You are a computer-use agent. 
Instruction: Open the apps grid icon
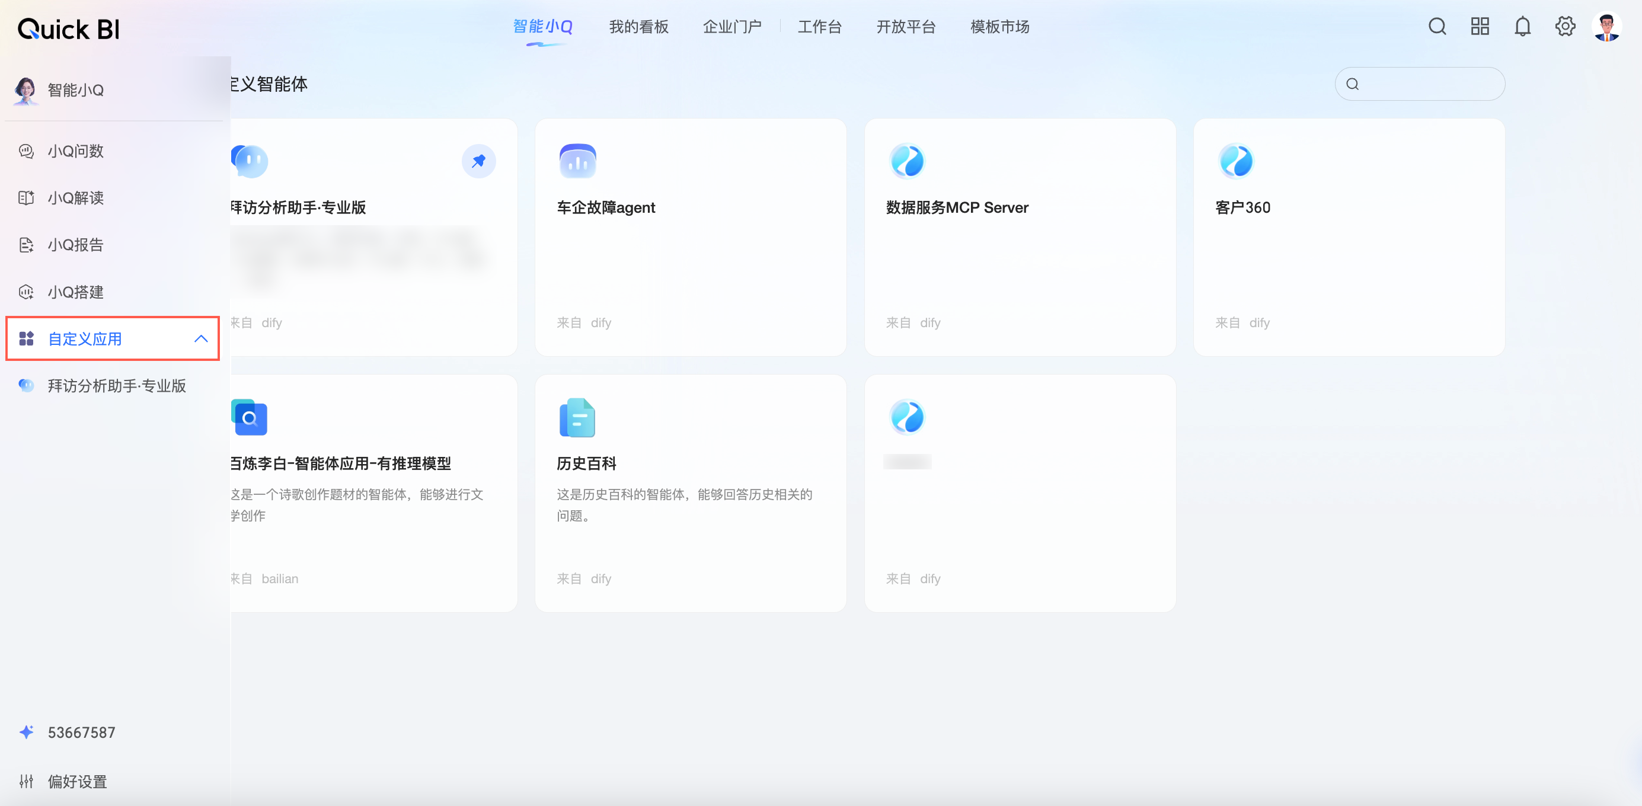click(x=1480, y=27)
